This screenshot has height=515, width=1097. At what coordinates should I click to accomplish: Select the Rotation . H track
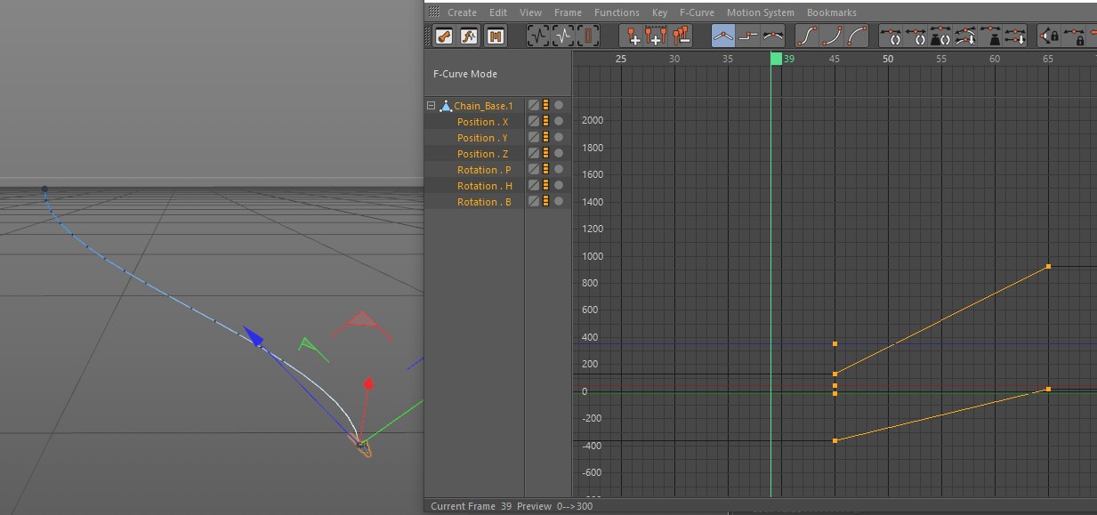coord(485,186)
